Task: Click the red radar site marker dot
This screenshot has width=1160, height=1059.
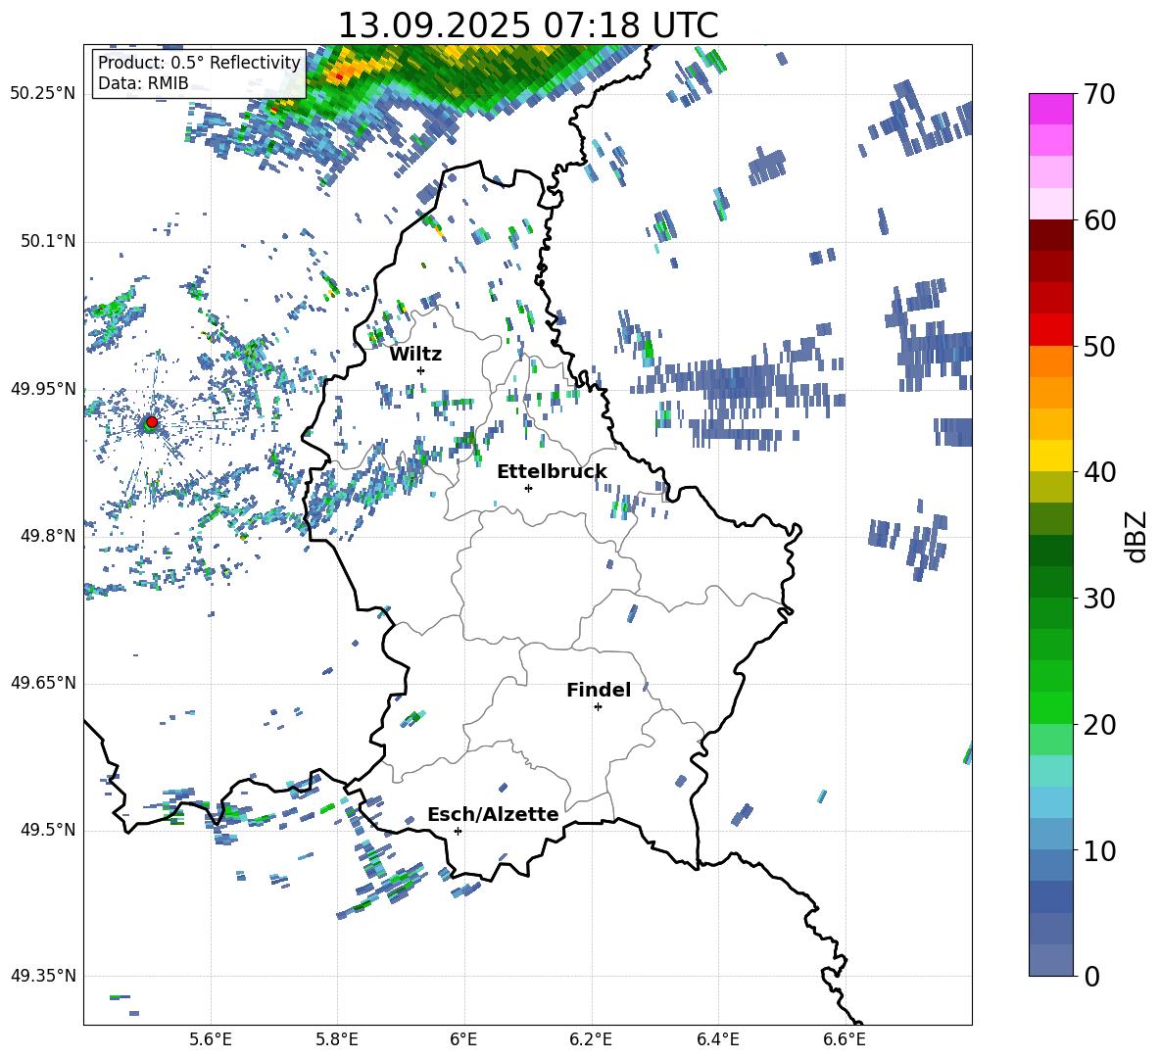Action: coord(152,421)
